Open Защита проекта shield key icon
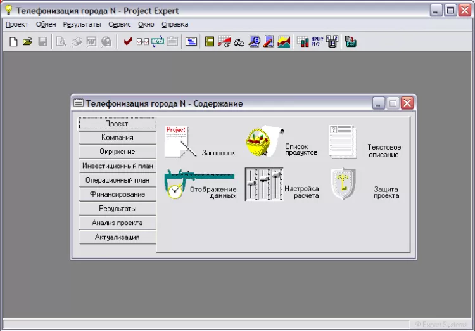Image resolution: width=475 pixels, height=331 pixels. coord(343,184)
